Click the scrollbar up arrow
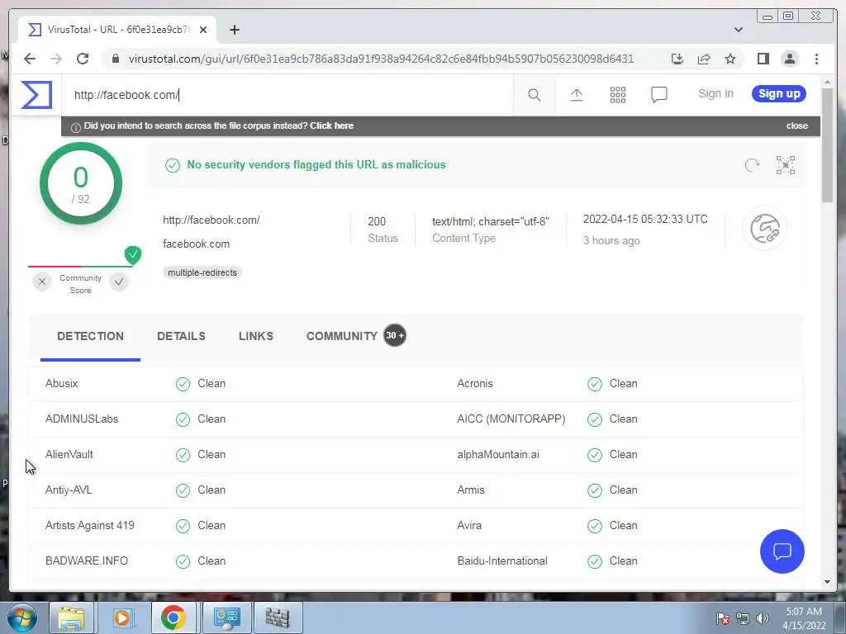 tap(827, 82)
